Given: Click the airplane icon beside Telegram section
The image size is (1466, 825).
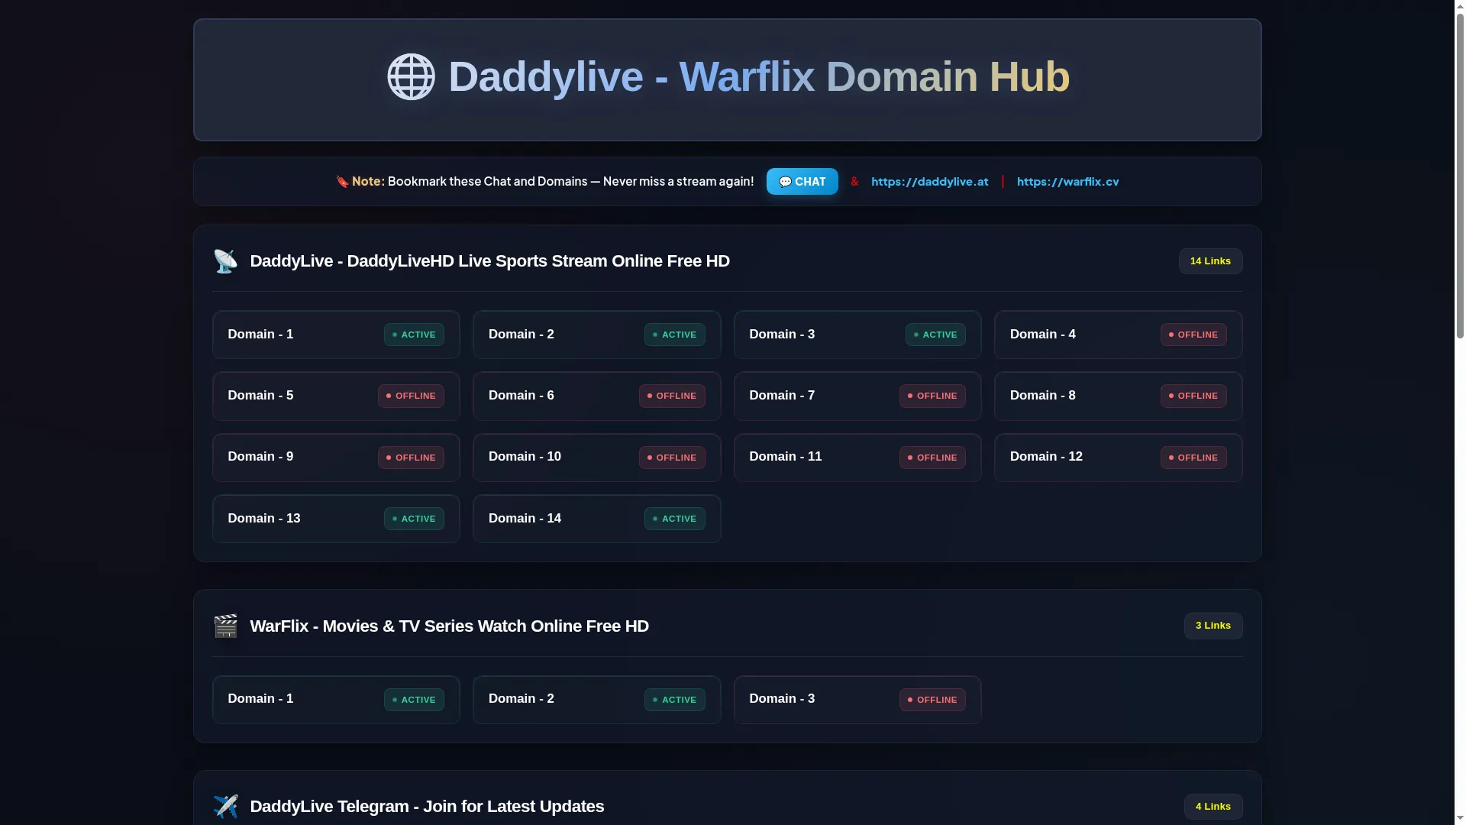Looking at the screenshot, I should click(x=225, y=807).
